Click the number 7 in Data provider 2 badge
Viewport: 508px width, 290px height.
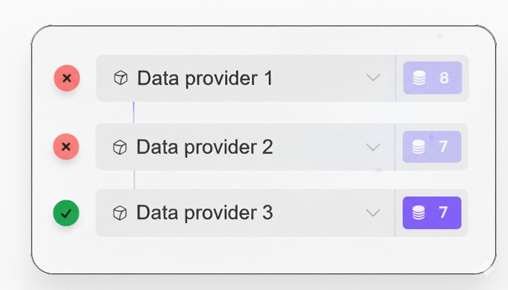(x=443, y=147)
